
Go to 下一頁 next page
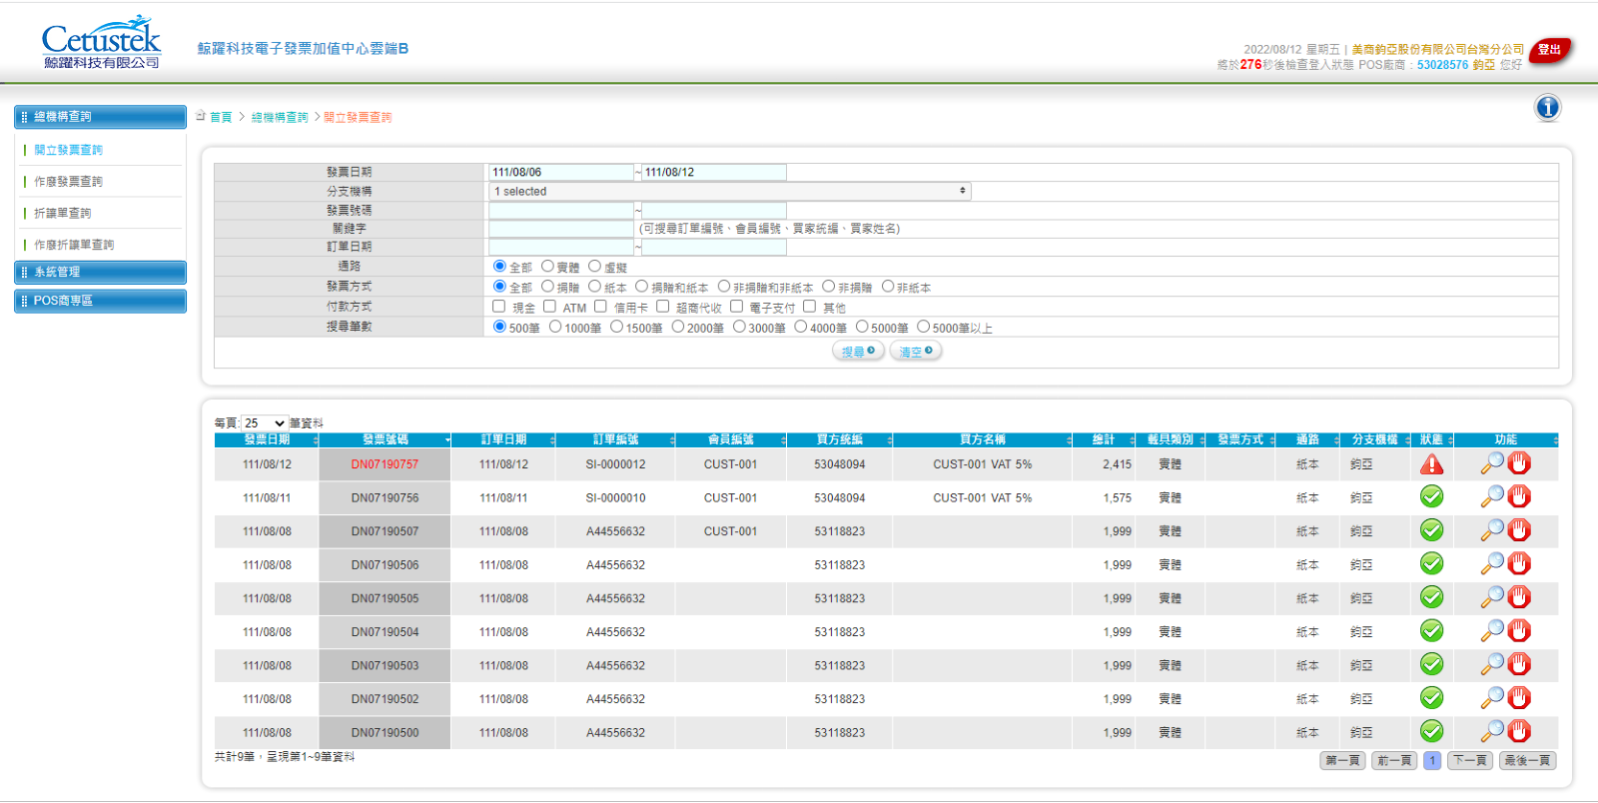click(x=1470, y=761)
